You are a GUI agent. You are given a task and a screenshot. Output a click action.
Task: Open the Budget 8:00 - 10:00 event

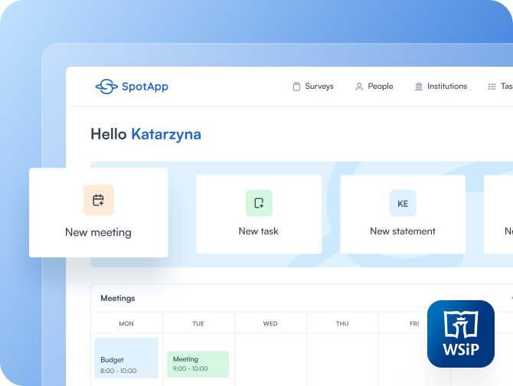pyautogui.click(x=126, y=358)
